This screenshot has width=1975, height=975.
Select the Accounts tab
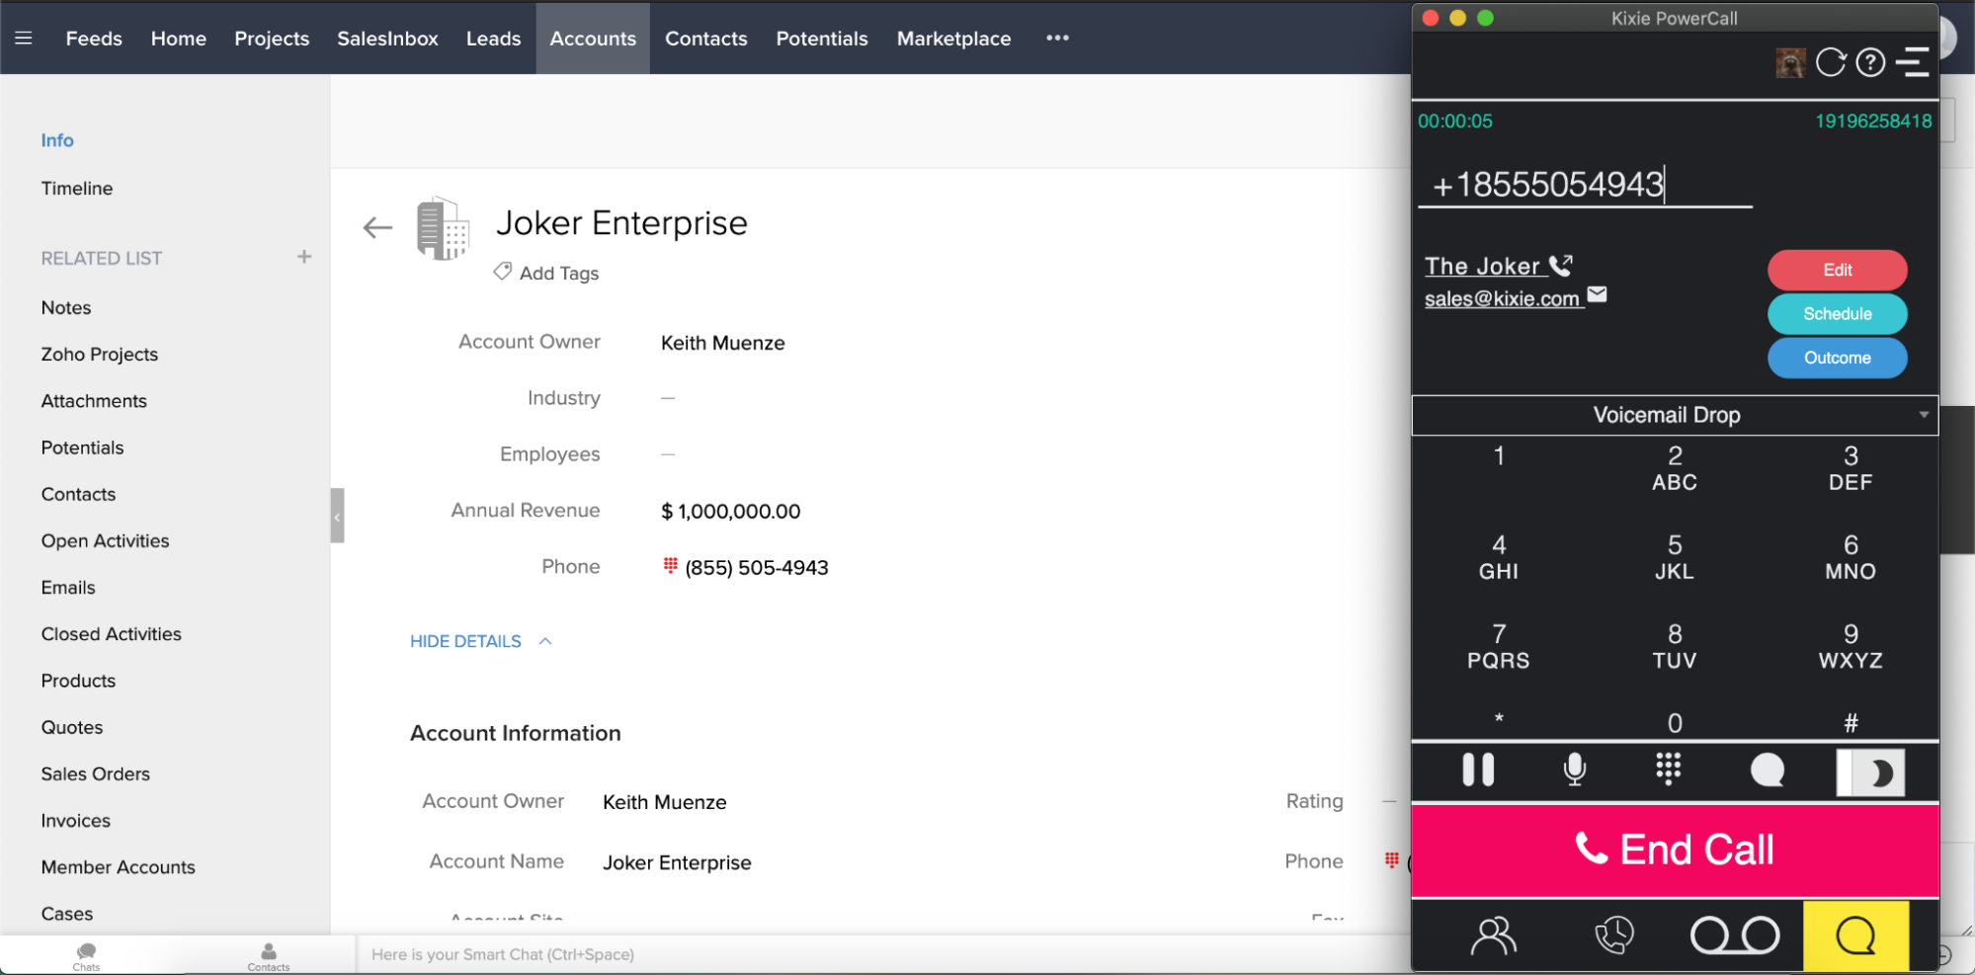pos(593,38)
